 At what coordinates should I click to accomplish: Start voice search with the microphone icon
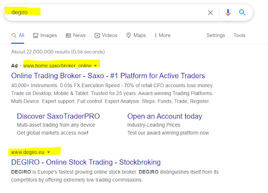[228, 13]
